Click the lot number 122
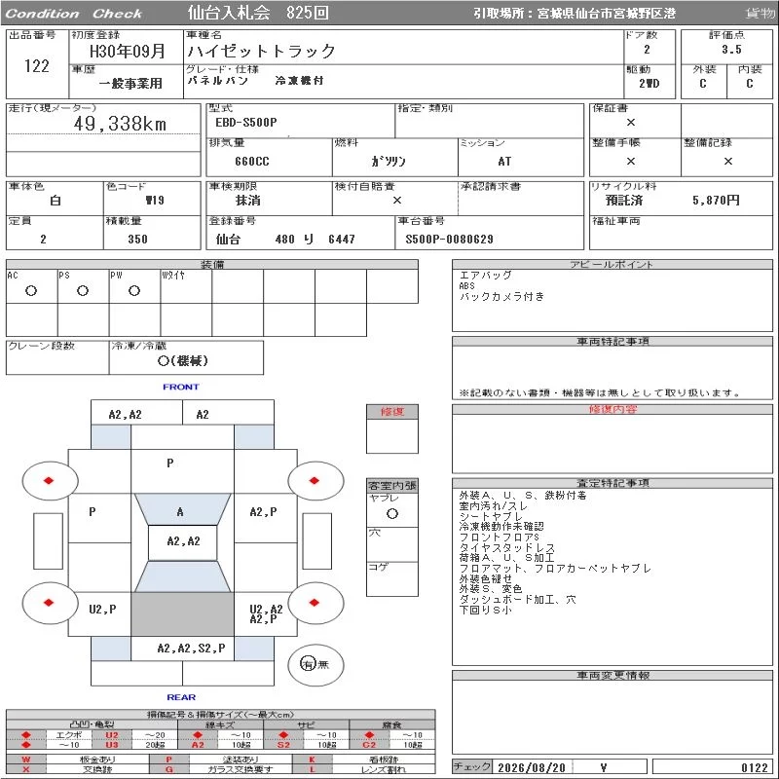Screen dimensions: 779x779 tap(37, 66)
